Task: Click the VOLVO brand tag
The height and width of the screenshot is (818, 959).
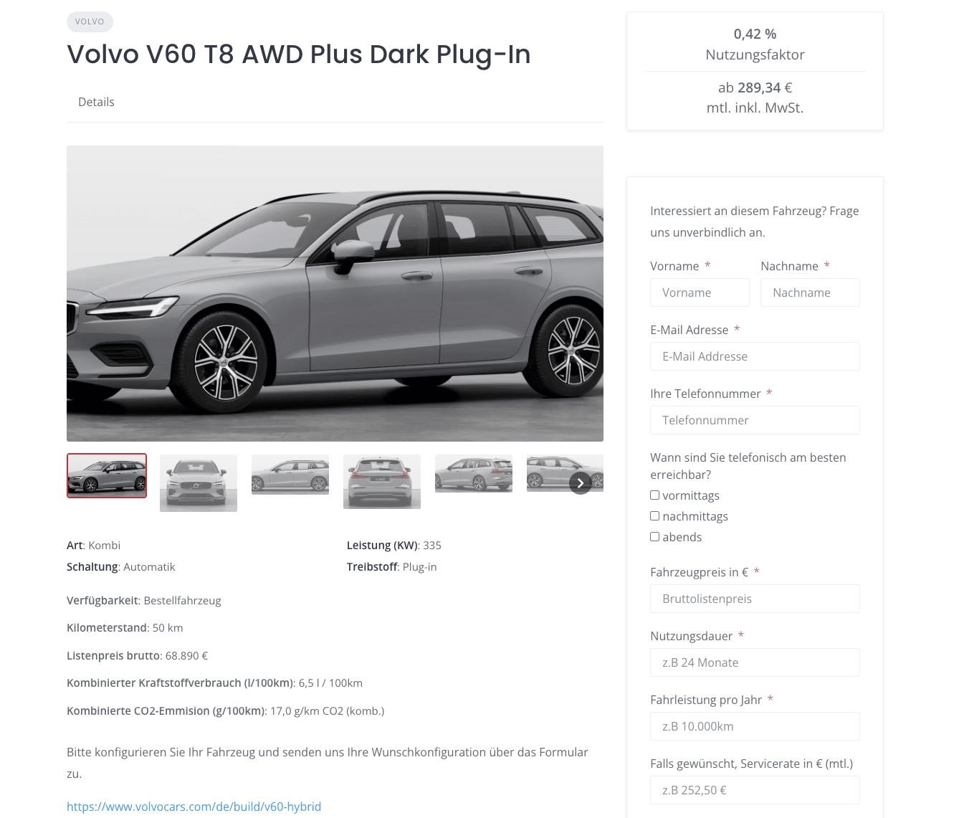Action: tap(90, 22)
